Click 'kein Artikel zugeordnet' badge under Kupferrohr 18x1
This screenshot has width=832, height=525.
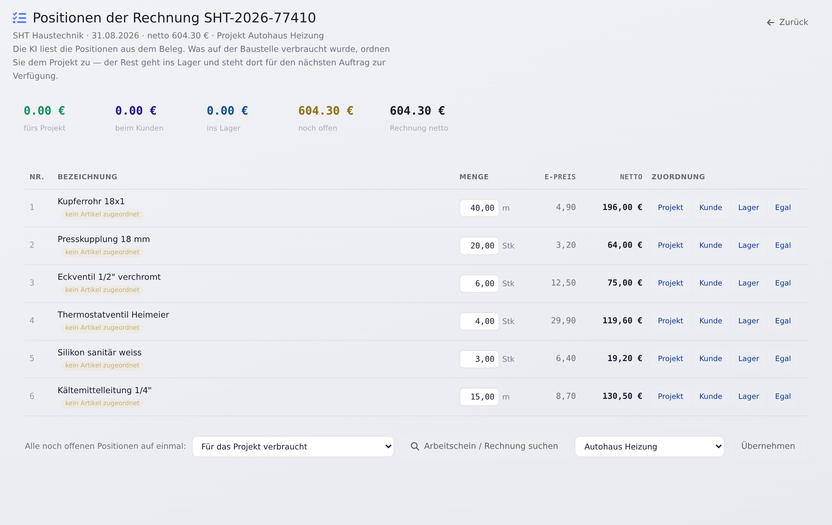[x=102, y=214]
